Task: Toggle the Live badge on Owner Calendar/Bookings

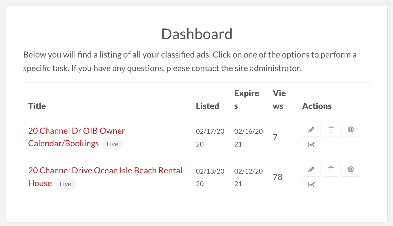Action: pos(112,144)
